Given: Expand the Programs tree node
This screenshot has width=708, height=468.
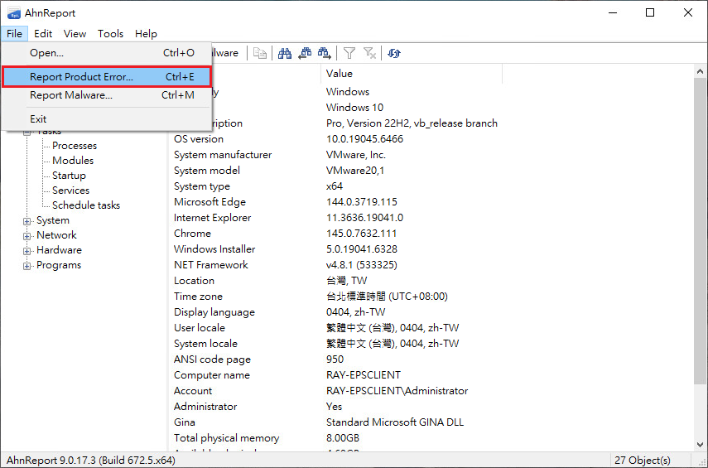Looking at the screenshot, I should click(27, 266).
